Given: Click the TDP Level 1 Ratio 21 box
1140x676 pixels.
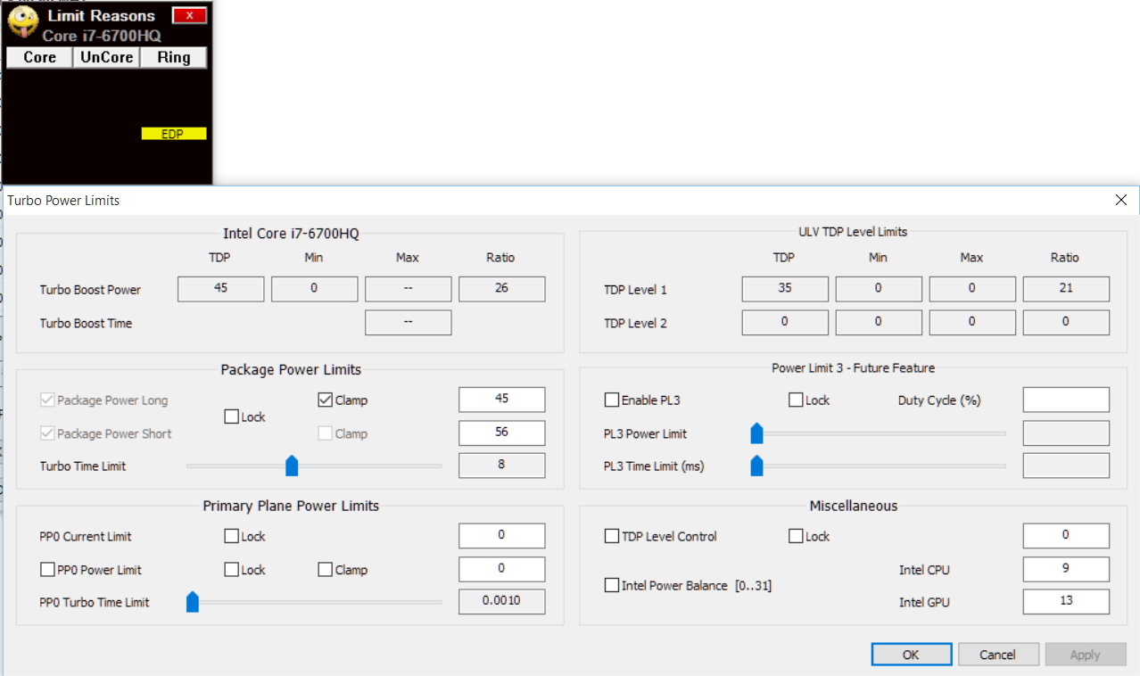Looking at the screenshot, I should point(1066,289).
